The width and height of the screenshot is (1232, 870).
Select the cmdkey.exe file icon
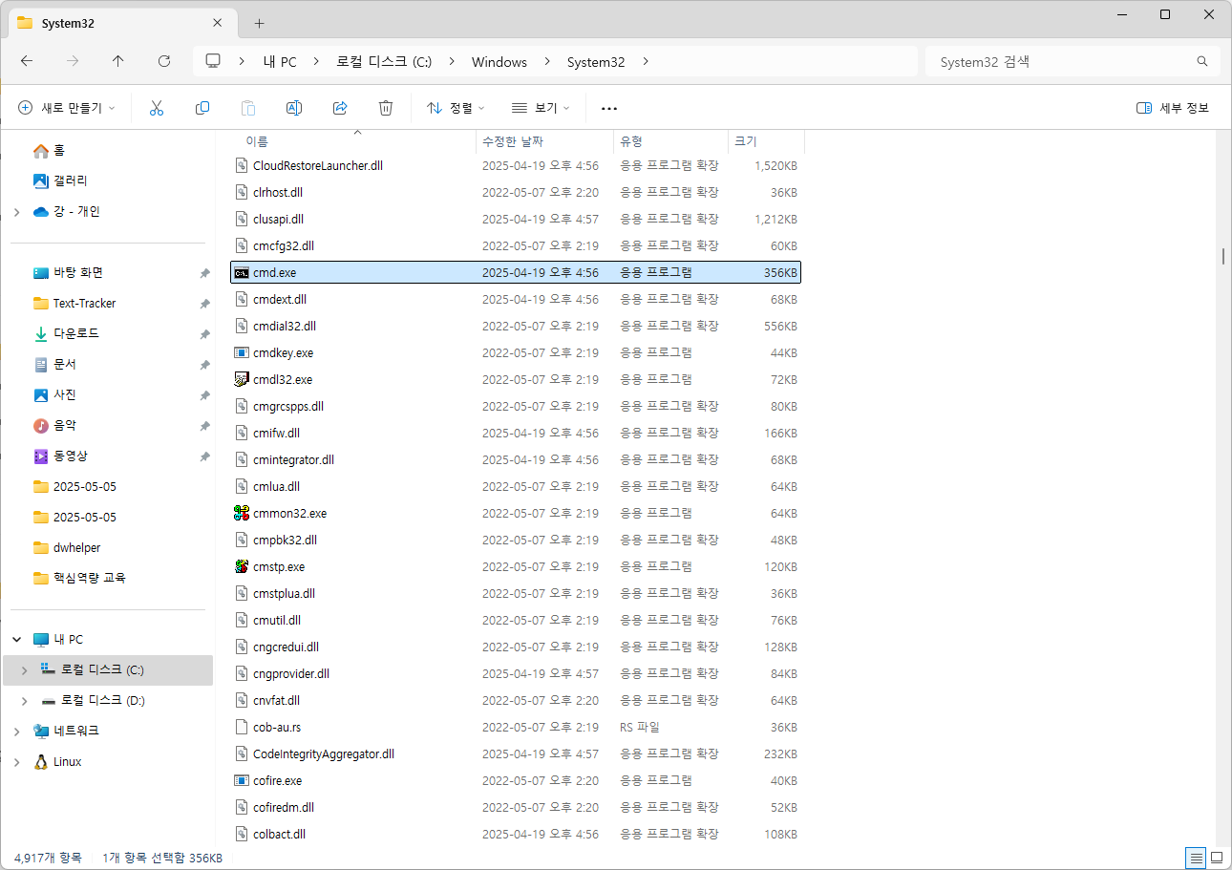pos(242,352)
